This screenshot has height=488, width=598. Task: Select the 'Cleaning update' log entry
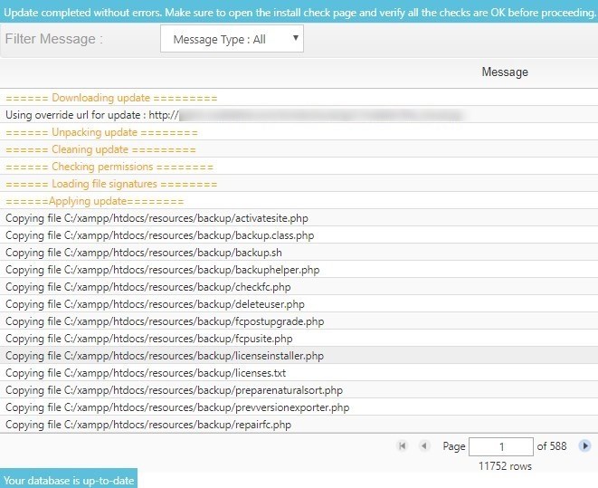pyautogui.click(x=100, y=149)
